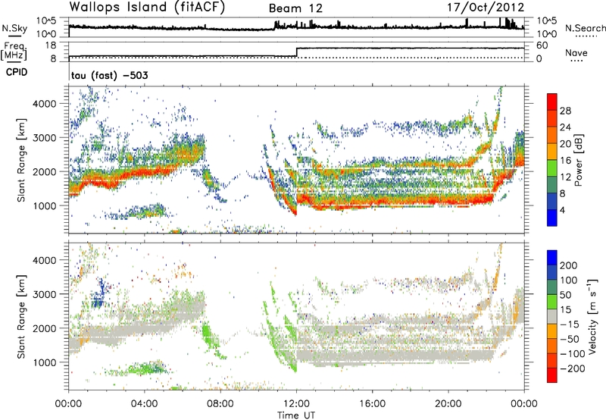Click the '20:00' time axis tick label
Viewport: 606px width, 420px height.
448,404
